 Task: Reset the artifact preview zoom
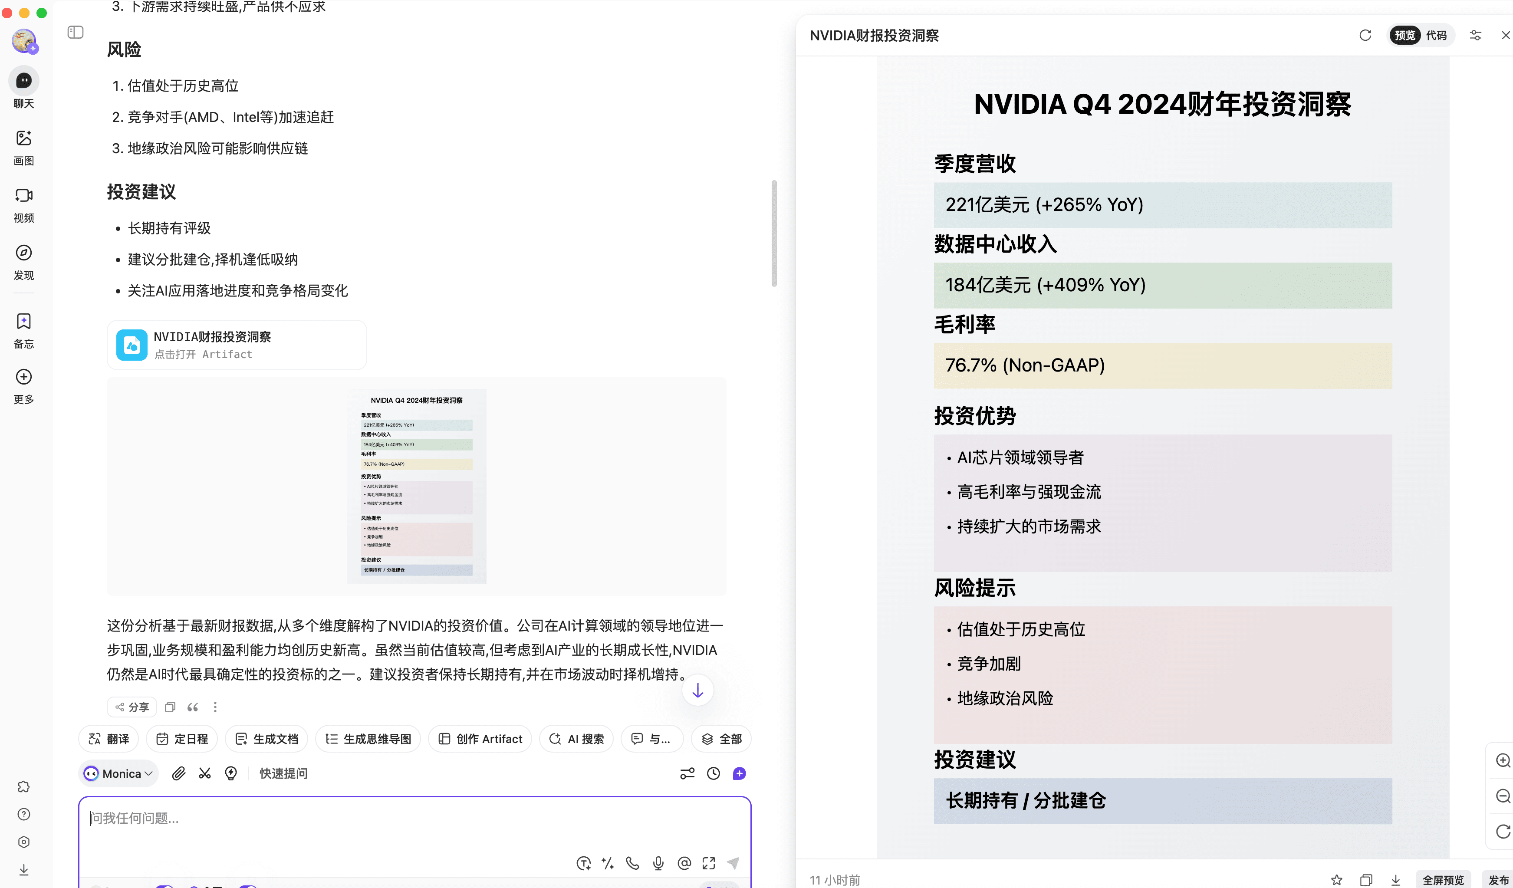[x=1503, y=832]
